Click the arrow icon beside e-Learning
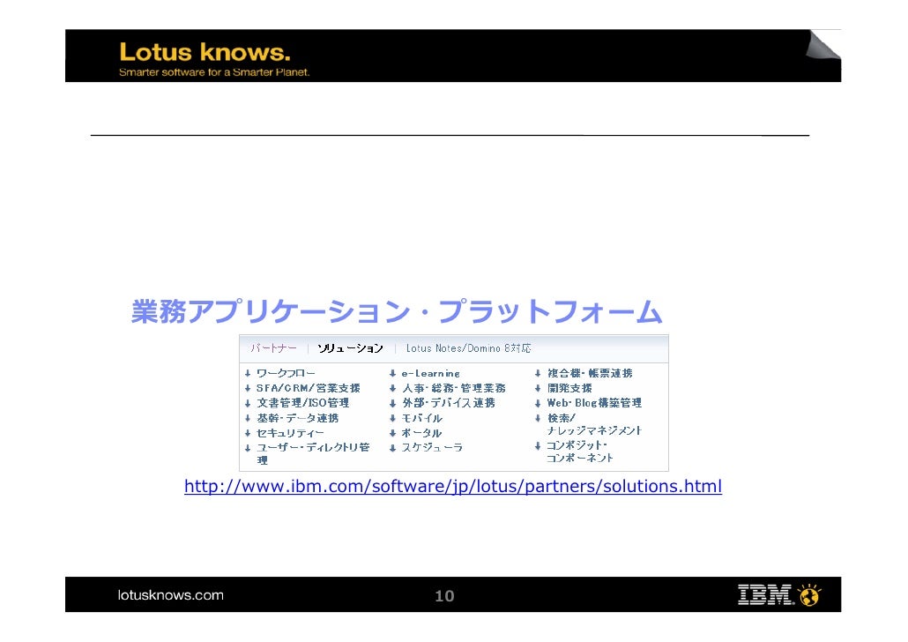908x642 pixels. point(392,373)
